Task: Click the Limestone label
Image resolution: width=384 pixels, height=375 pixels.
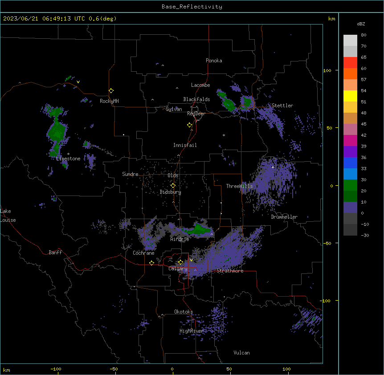Action: (x=68, y=159)
